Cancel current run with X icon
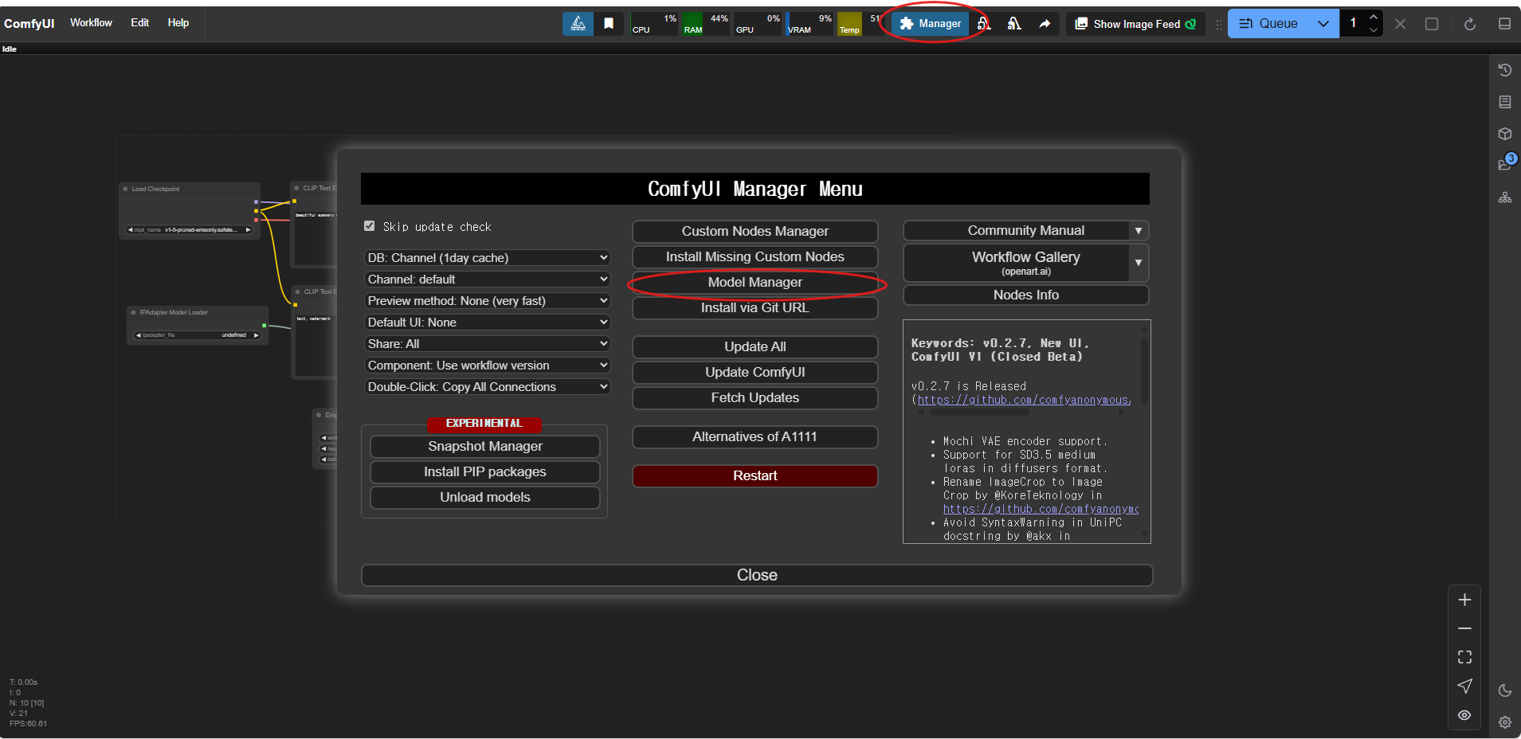The width and height of the screenshot is (1521, 739). tap(1400, 24)
